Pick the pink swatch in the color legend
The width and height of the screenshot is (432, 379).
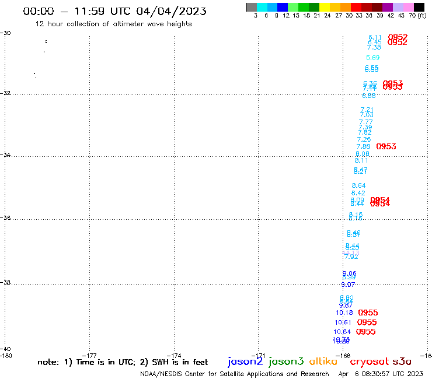point(409,7)
